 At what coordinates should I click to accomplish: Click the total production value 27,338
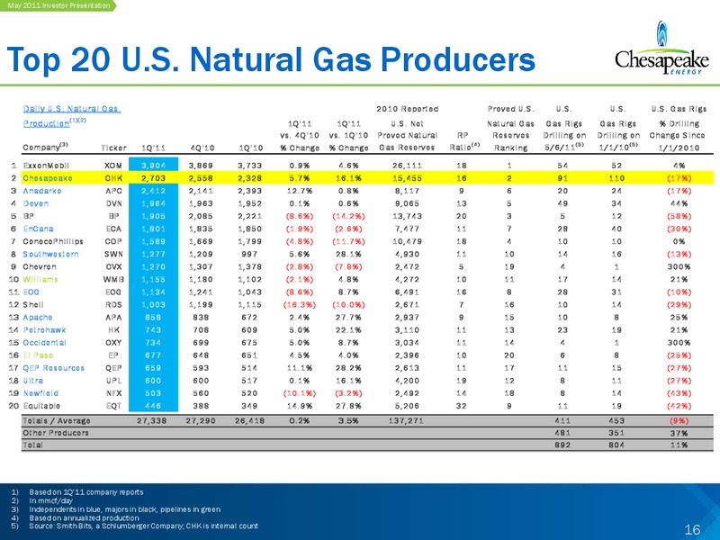coord(151,420)
